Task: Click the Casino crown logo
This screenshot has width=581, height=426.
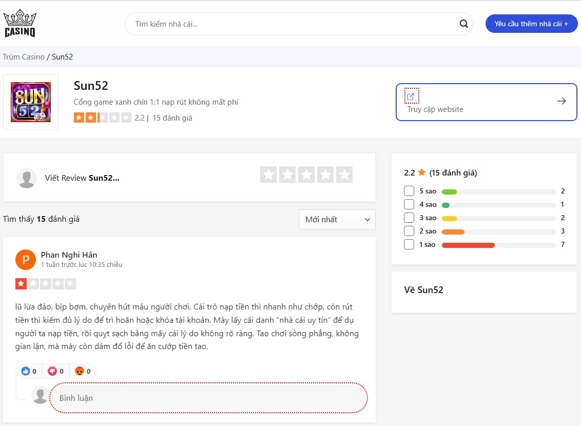Action: tap(20, 23)
